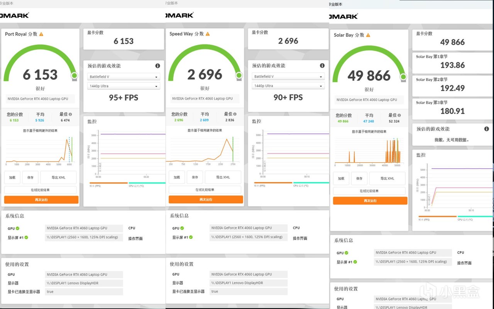Click 在线比较结果 for Speed Way
The width and height of the screenshot is (494, 309).
pos(205,189)
